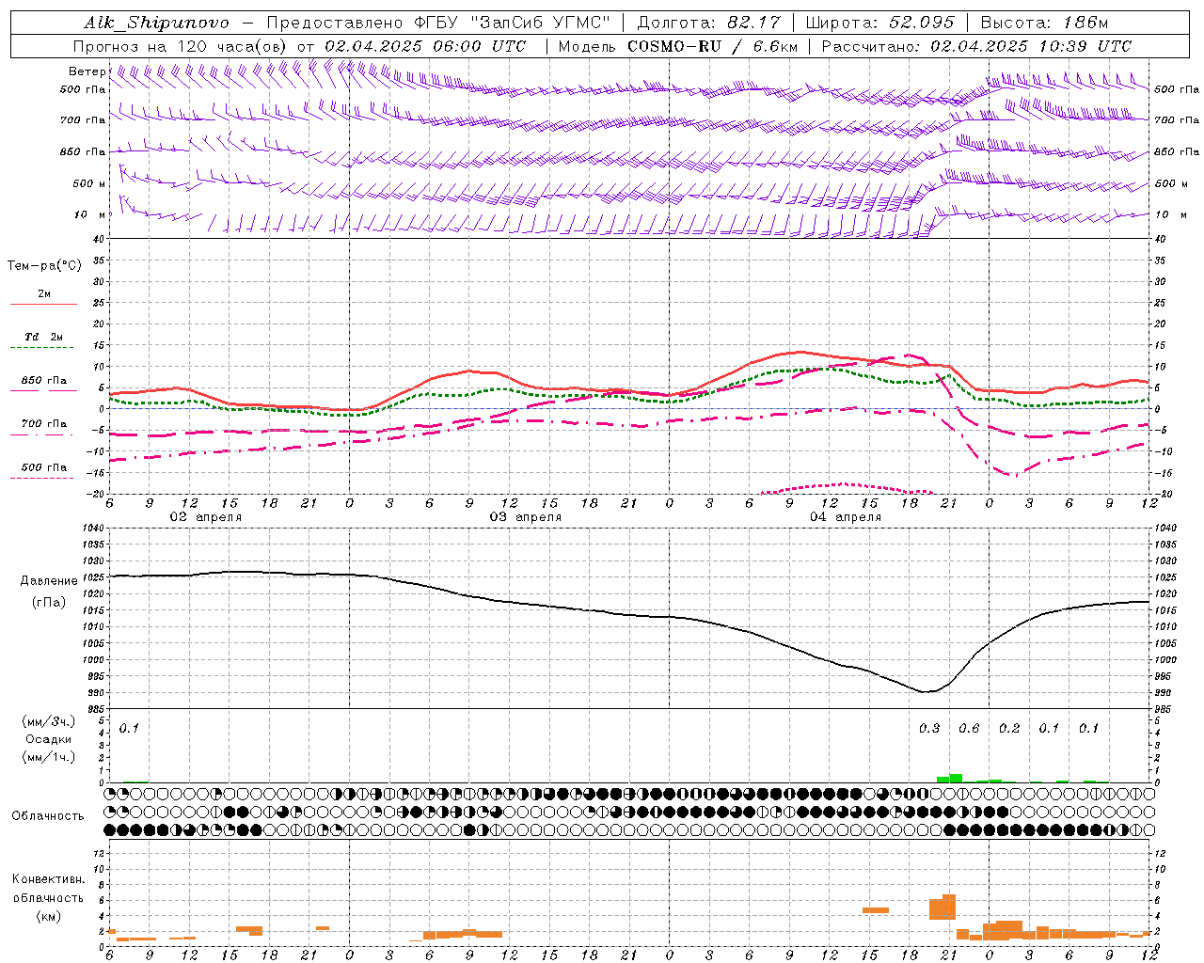Click the '(км)' convective cloud unit label

[x=49, y=916]
